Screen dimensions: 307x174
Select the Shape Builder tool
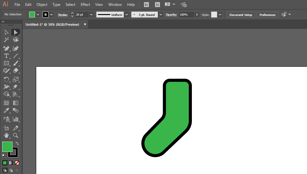pyautogui.click(x=6, y=94)
